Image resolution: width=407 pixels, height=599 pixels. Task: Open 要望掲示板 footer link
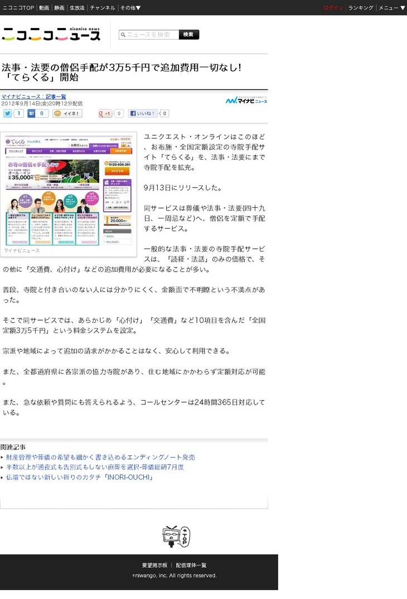point(154,565)
